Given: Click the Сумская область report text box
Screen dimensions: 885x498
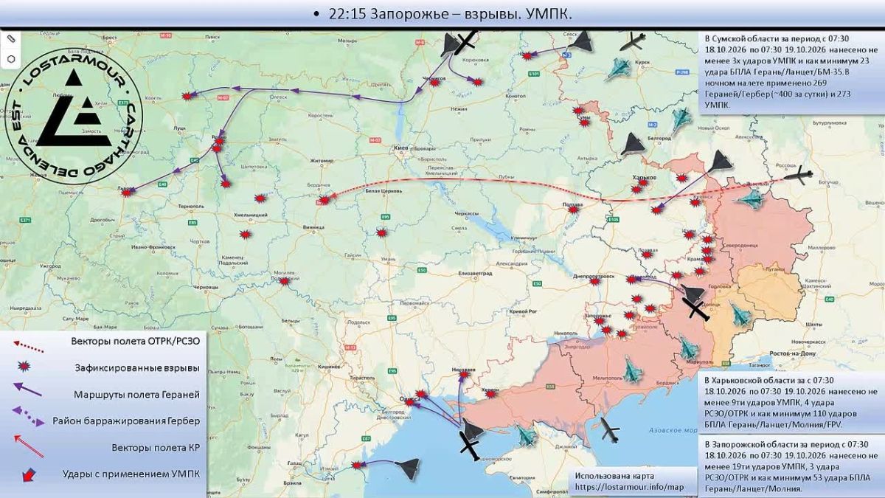Looking at the screenshot, I should pos(791,72).
